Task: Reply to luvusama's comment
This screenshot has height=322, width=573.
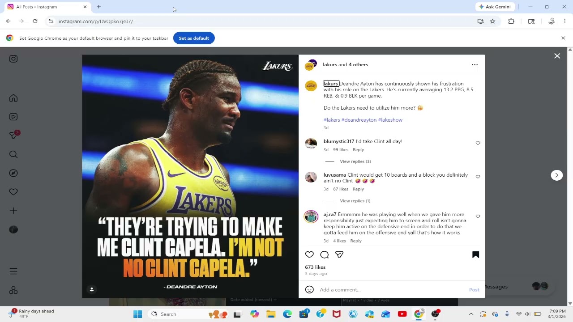Action: click(358, 189)
